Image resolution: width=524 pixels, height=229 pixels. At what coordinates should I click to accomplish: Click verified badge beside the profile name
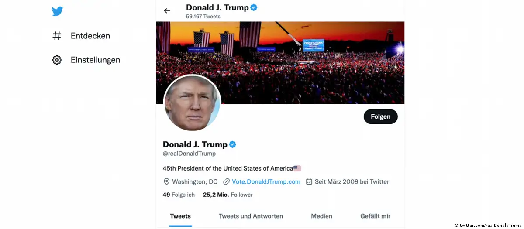click(233, 144)
